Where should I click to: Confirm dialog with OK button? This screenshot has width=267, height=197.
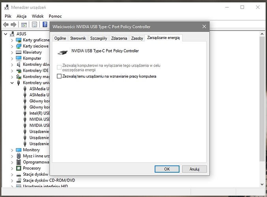coord(167,169)
